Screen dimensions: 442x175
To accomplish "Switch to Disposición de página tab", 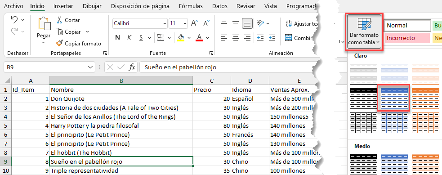I will [x=140, y=6].
